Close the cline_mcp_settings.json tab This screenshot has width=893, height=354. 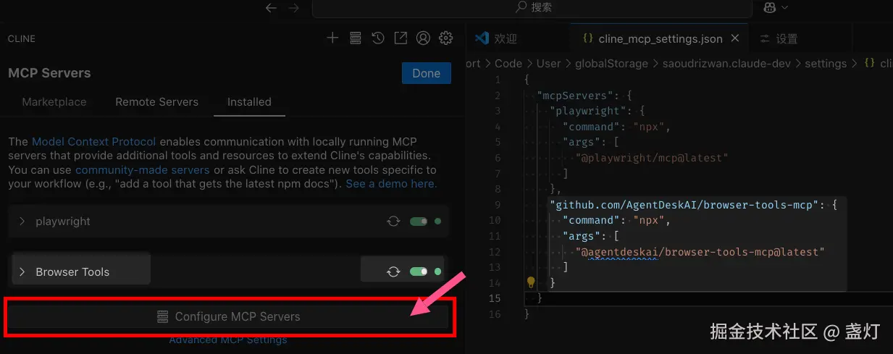pyautogui.click(x=735, y=38)
